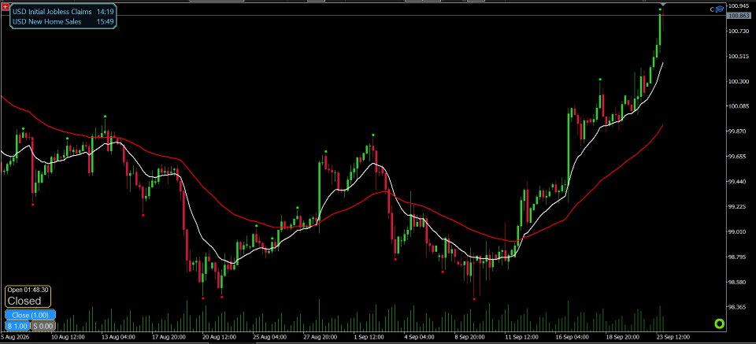
Task: Click the 100.085 price scale label
Action: (738, 106)
